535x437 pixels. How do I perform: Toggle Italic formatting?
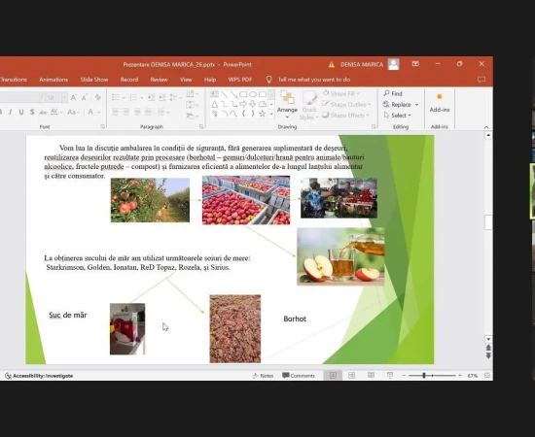tap(11, 112)
